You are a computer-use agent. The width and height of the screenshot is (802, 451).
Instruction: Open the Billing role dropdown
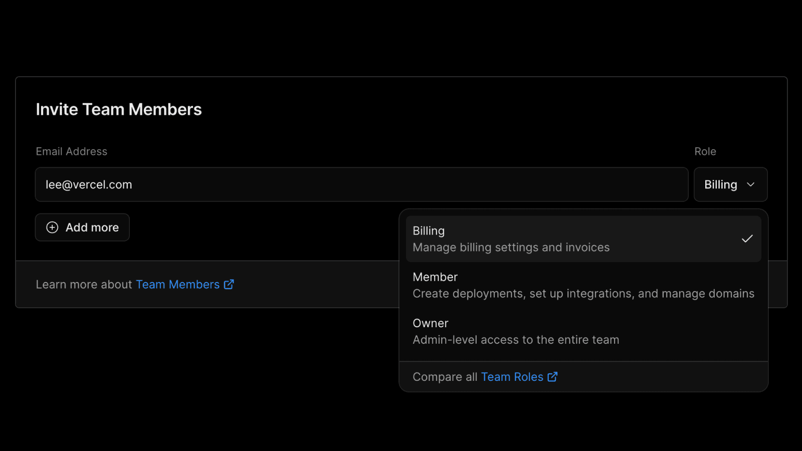[x=730, y=185]
